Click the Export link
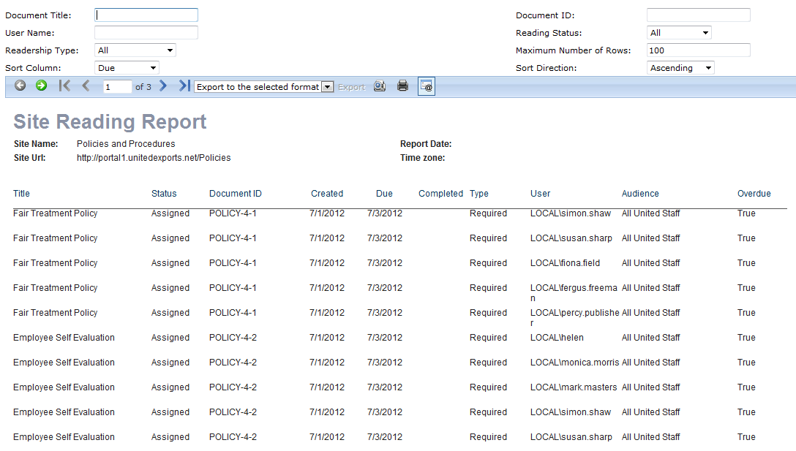 tap(351, 87)
